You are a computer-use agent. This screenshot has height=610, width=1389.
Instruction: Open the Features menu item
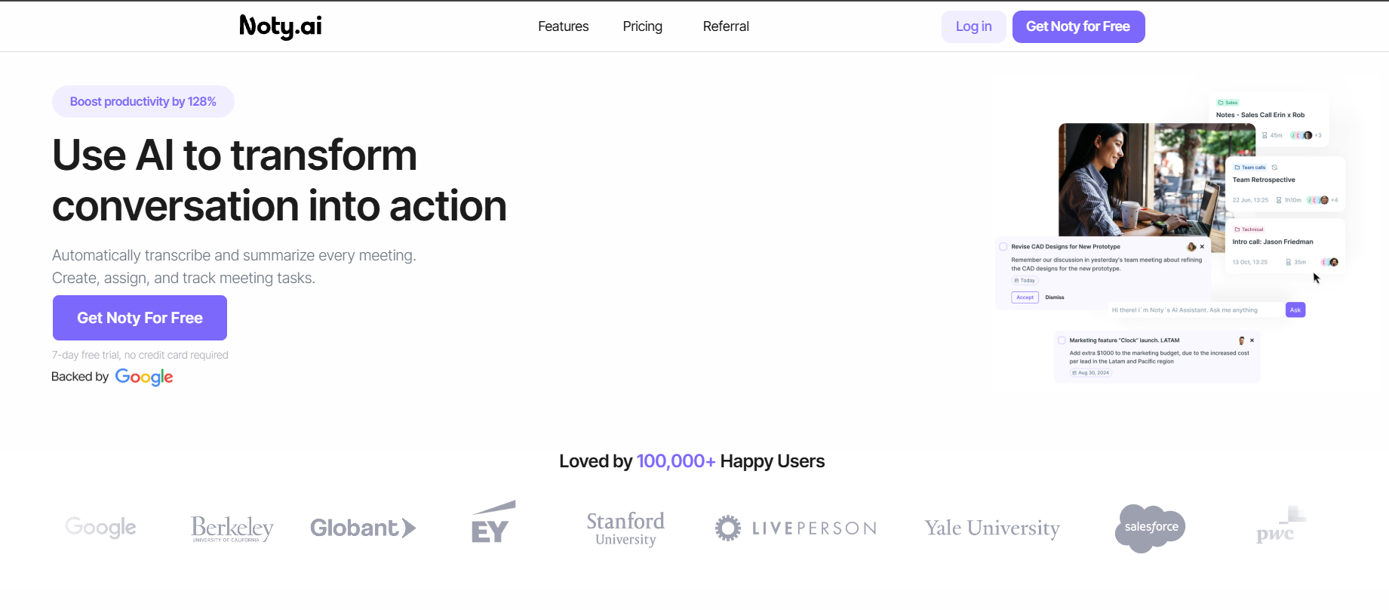click(x=564, y=26)
